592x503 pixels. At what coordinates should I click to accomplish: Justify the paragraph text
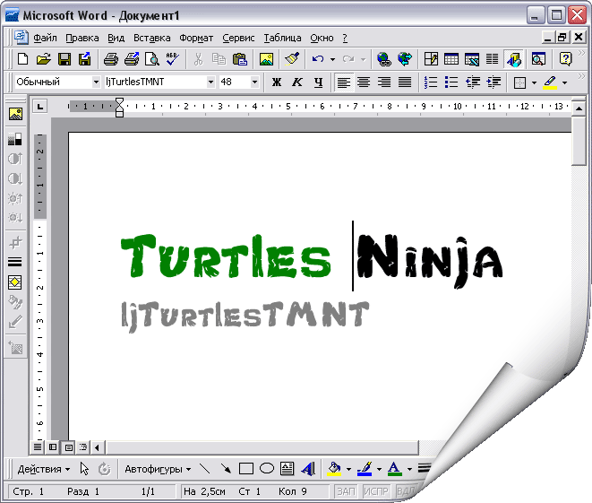pyautogui.click(x=405, y=82)
